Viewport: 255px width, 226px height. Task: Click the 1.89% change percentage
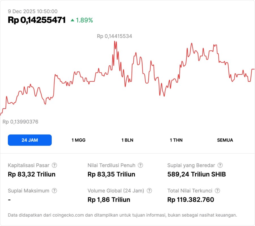[84, 20]
